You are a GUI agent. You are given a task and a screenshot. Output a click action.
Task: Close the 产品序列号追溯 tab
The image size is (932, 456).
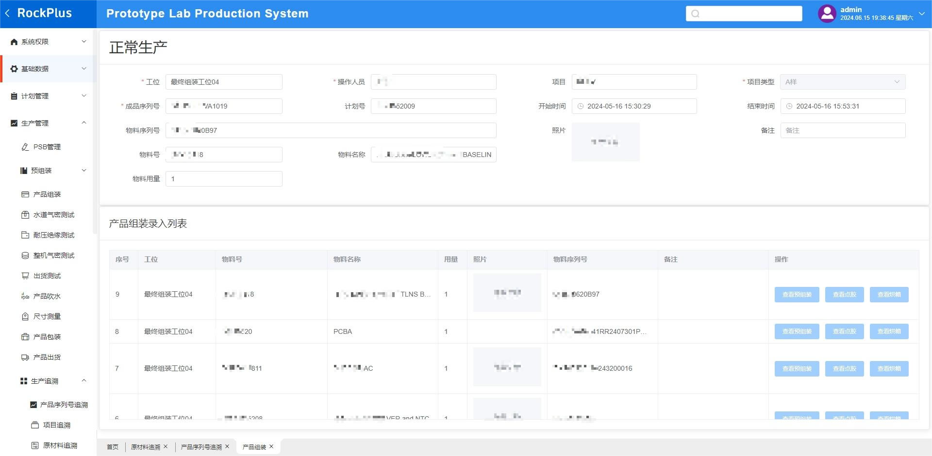(227, 447)
